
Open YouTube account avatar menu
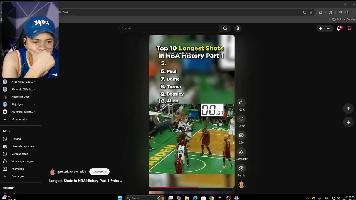point(350,28)
